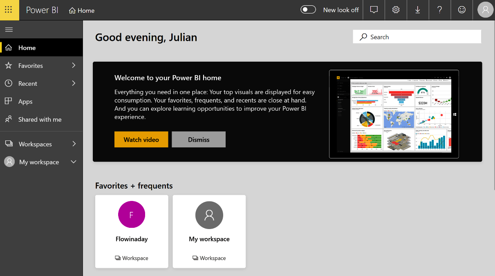The image size is (495, 276).
Task: Click the Favorites label in navigation
Action: coord(31,66)
